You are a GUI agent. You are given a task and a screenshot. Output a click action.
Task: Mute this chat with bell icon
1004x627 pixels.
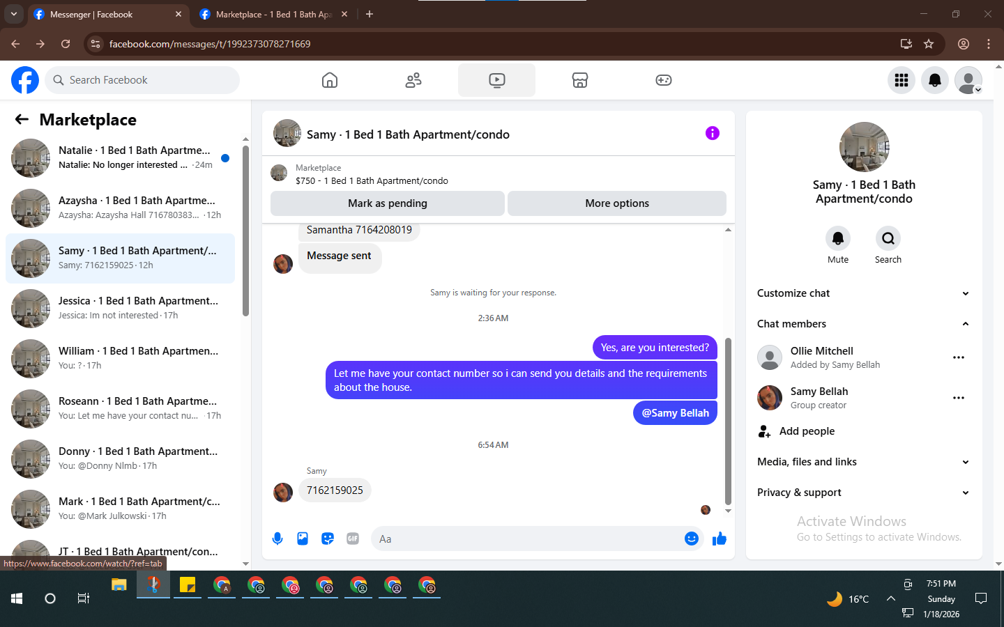pos(838,238)
